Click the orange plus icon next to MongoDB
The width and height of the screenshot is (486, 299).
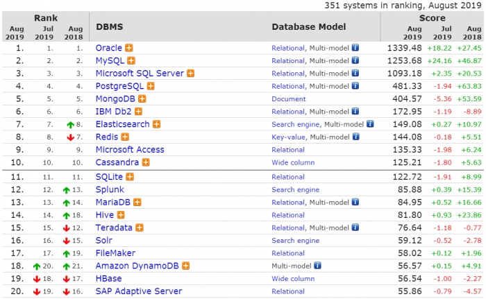point(140,99)
